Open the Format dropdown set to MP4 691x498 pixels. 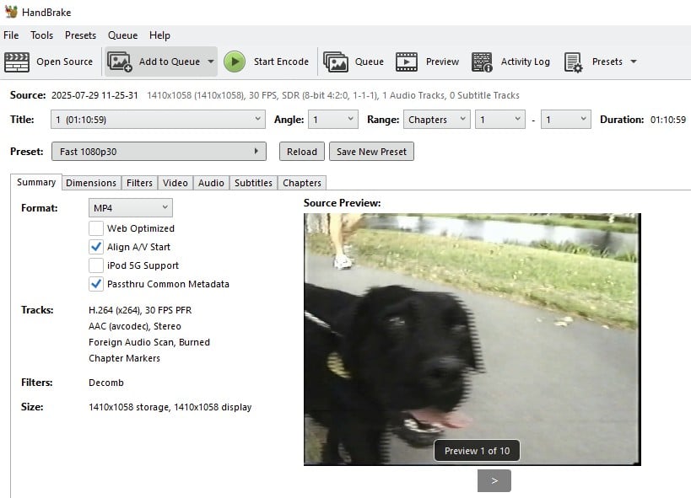click(131, 208)
